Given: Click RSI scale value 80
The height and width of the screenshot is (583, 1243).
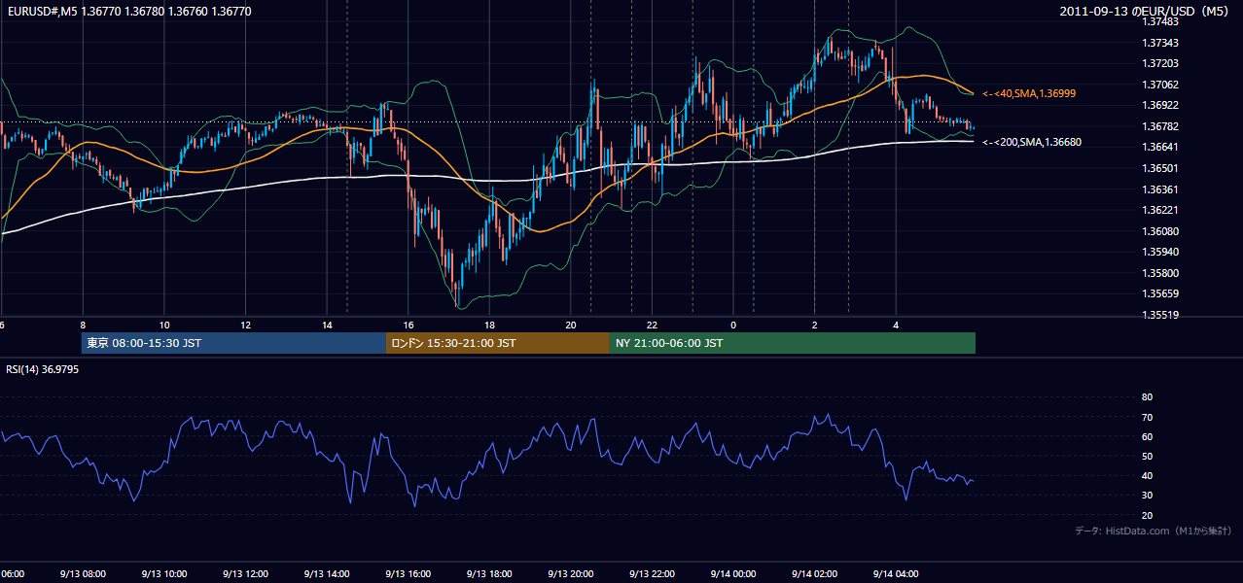Looking at the screenshot, I should tap(1147, 397).
